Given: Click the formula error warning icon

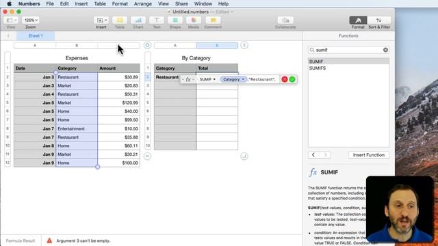Looking at the screenshot, I should (x=49, y=241).
